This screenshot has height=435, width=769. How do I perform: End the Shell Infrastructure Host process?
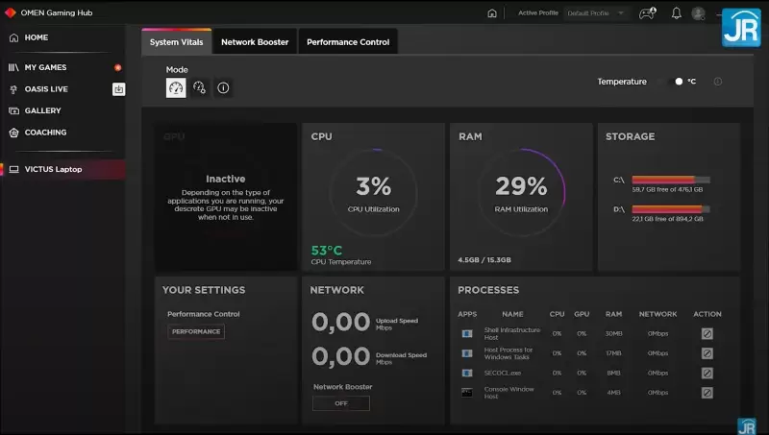point(707,333)
